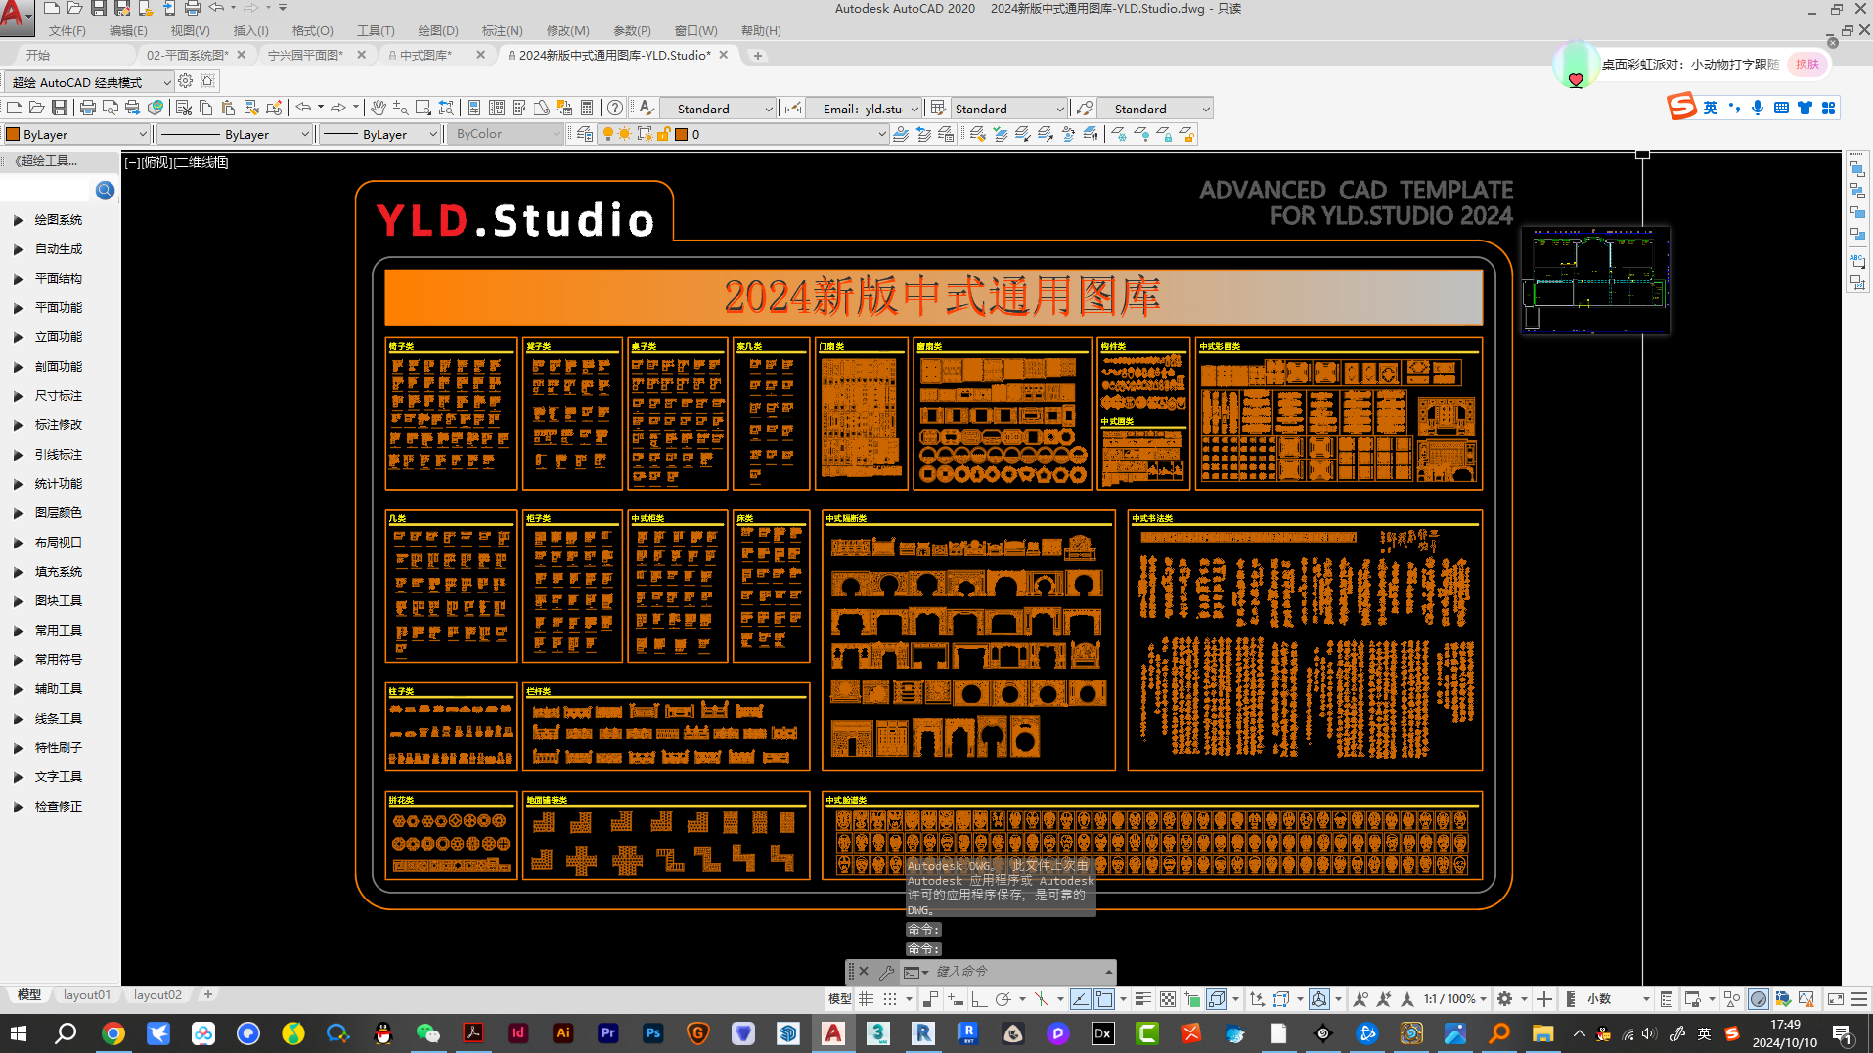Image resolution: width=1873 pixels, height=1053 pixels.
Task: Open the Email: yld.stu dimension style dropdown
Action: coord(864,109)
